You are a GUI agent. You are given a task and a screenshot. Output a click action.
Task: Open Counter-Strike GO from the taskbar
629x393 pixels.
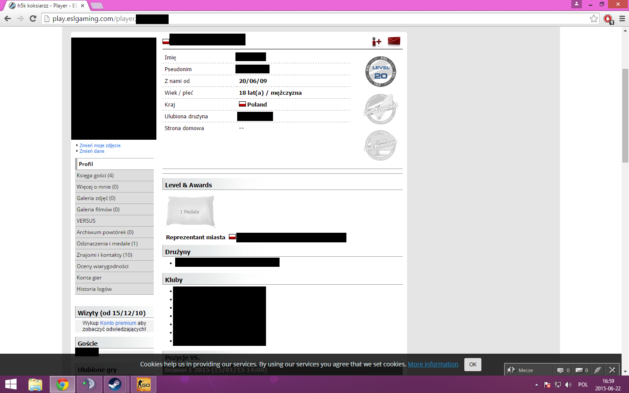click(144, 384)
